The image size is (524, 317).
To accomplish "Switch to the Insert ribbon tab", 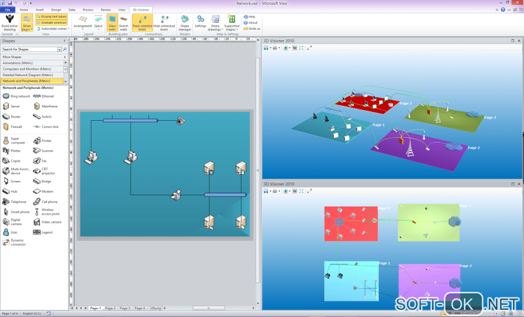I will [40, 10].
